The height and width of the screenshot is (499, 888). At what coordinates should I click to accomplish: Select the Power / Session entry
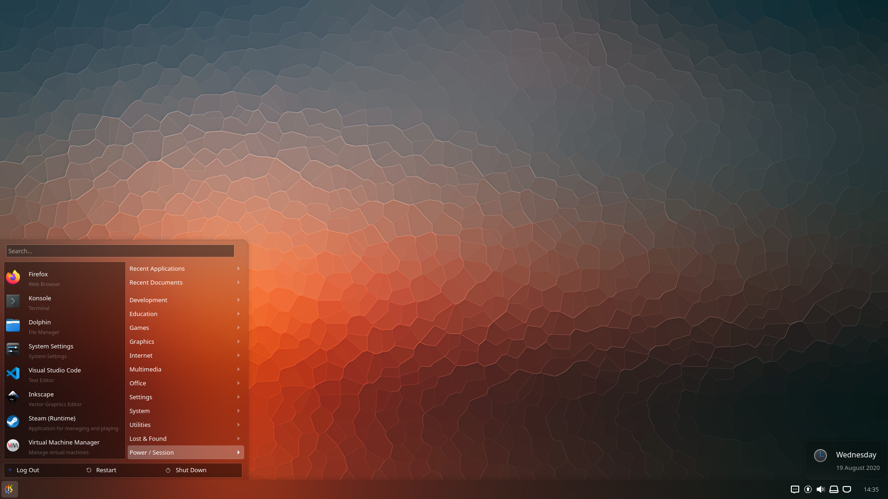point(185,452)
